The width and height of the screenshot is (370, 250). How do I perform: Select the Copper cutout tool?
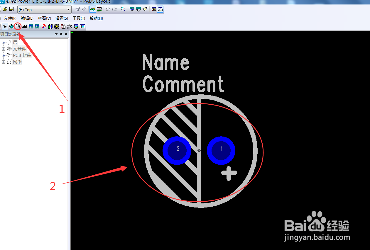click(37, 26)
